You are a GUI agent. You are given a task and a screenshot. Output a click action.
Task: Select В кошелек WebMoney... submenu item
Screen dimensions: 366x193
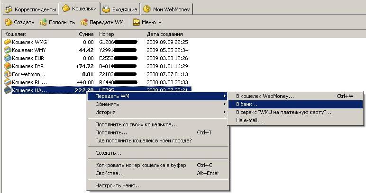tap(295, 96)
